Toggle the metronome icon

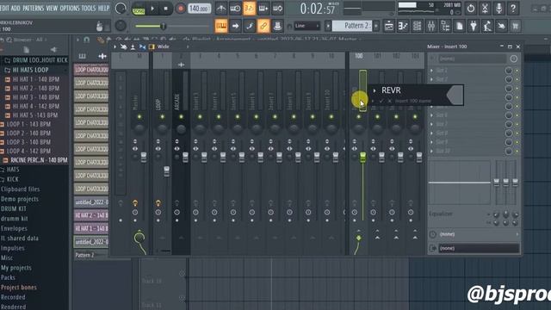(221, 9)
